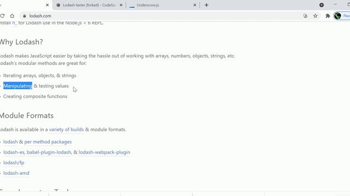Switch to the Underscore.js tab
Viewport: 350px width, 196px height.
click(162, 5)
